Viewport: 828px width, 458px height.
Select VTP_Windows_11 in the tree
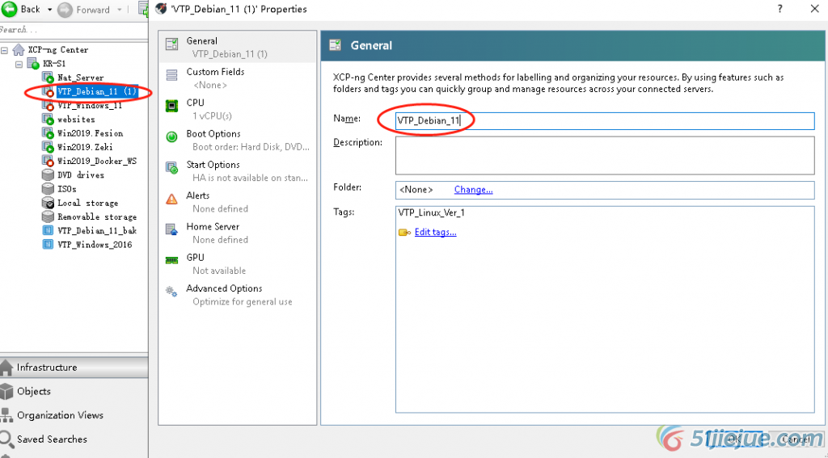[x=89, y=106]
